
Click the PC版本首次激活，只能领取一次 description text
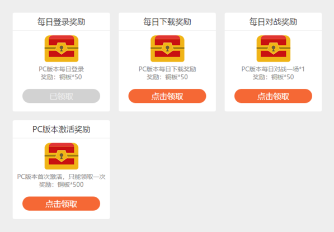coord(62,177)
